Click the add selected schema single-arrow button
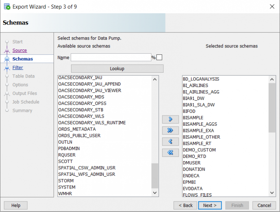The height and width of the screenshot is (212, 280). coord(170,120)
